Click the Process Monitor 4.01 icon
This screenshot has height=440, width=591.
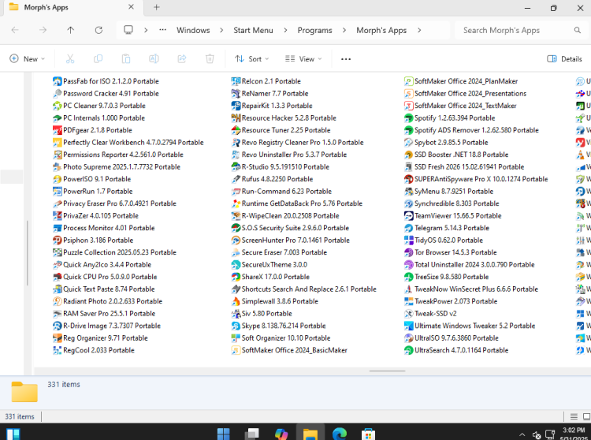[58, 228]
